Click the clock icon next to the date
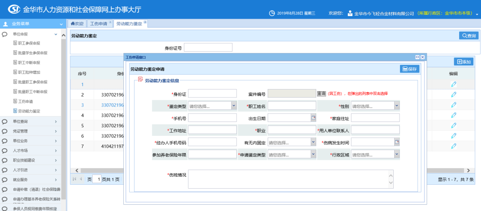Viewport: 481px width, 211px height. (x=272, y=13)
